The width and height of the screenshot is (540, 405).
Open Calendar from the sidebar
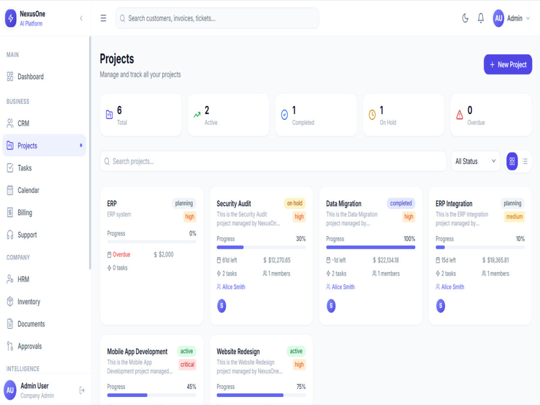click(x=44, y=190)
